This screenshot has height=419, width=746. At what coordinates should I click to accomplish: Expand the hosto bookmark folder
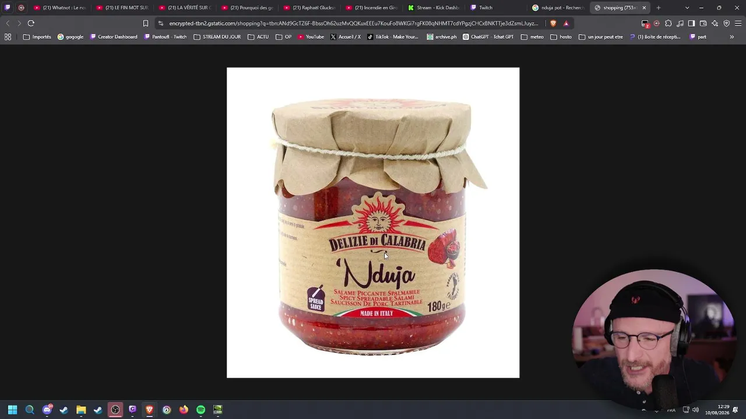coord(561,37)
